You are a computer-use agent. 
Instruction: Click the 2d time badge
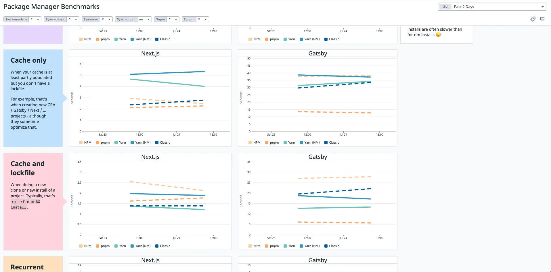point(445,7)
